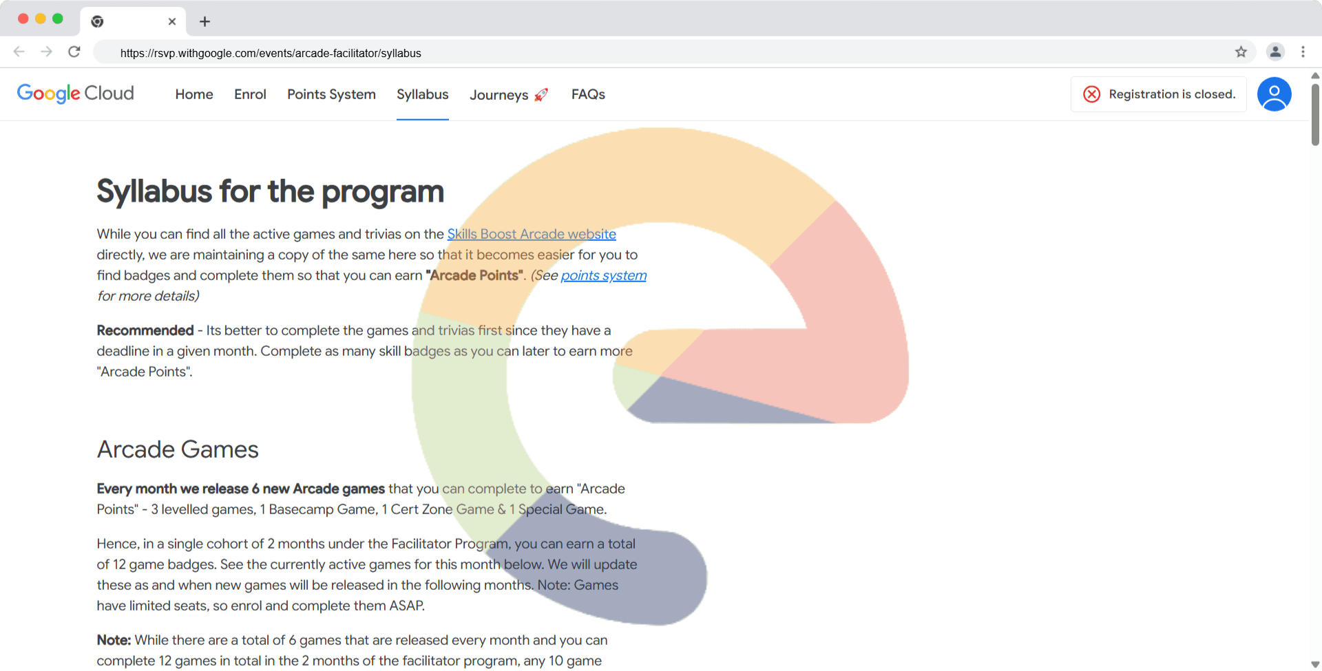Viewport: 1322px width, 671px height.
Task: Open a new tab with the plus button
Action: [204, 21]
